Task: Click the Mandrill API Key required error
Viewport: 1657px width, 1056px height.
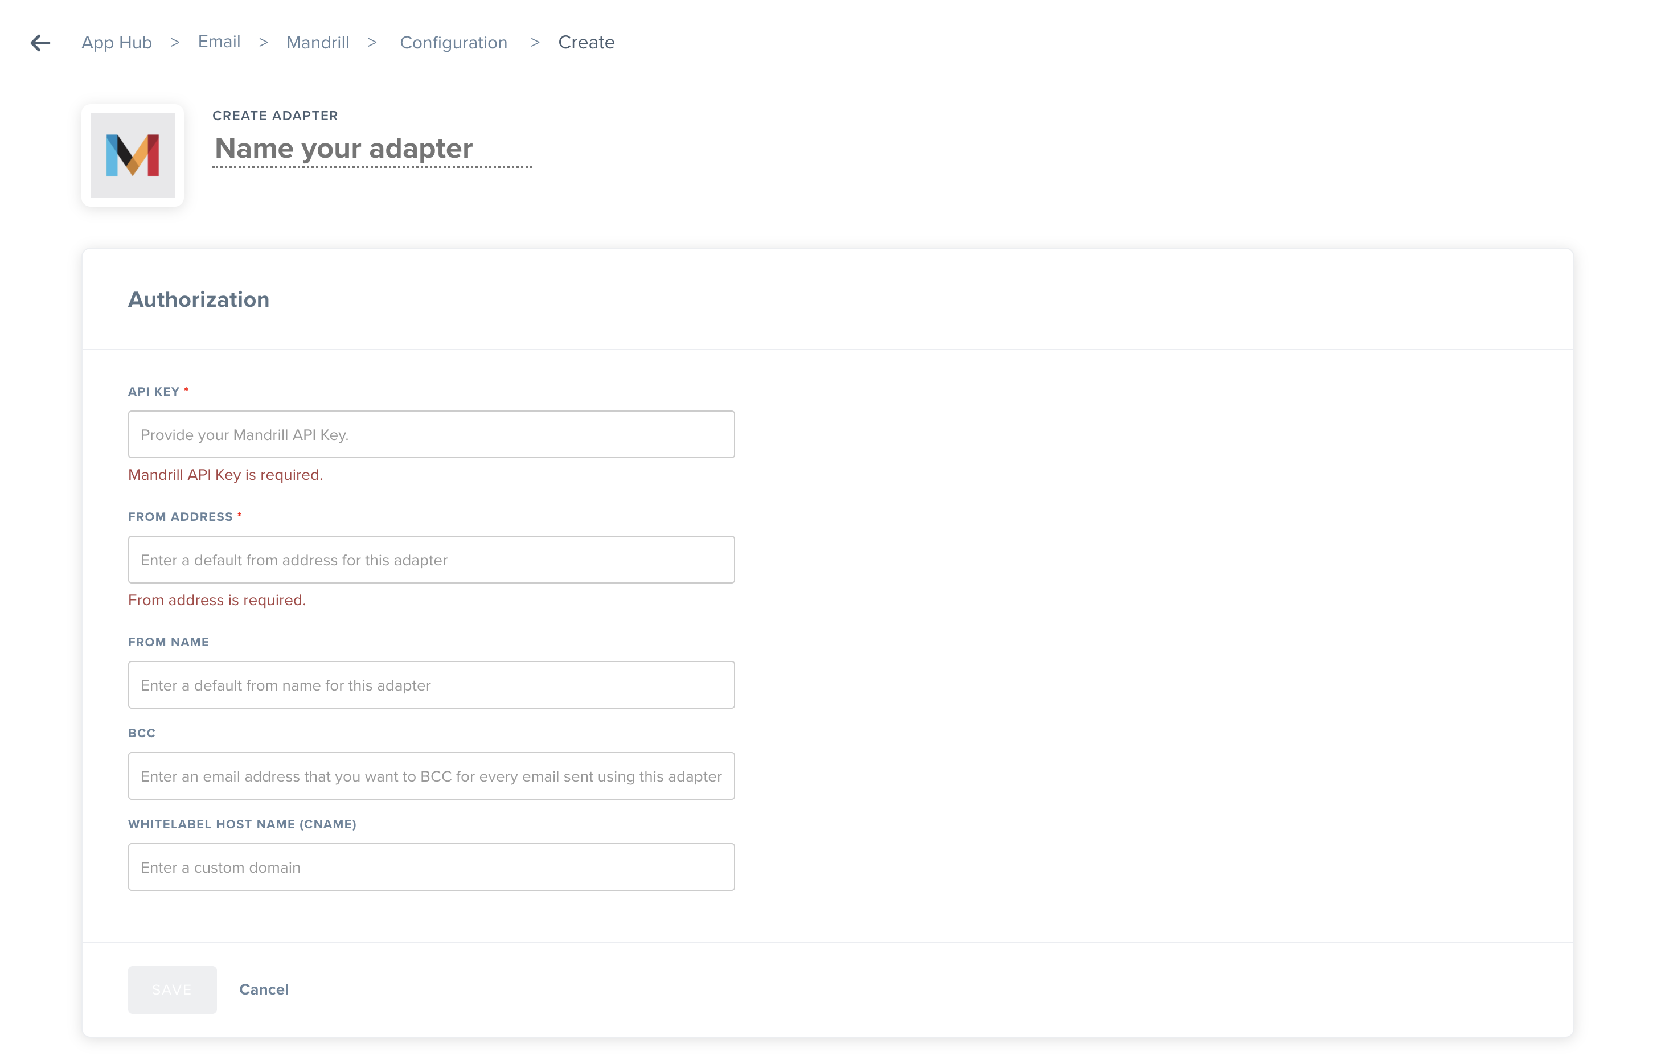Action: [225, 475]
